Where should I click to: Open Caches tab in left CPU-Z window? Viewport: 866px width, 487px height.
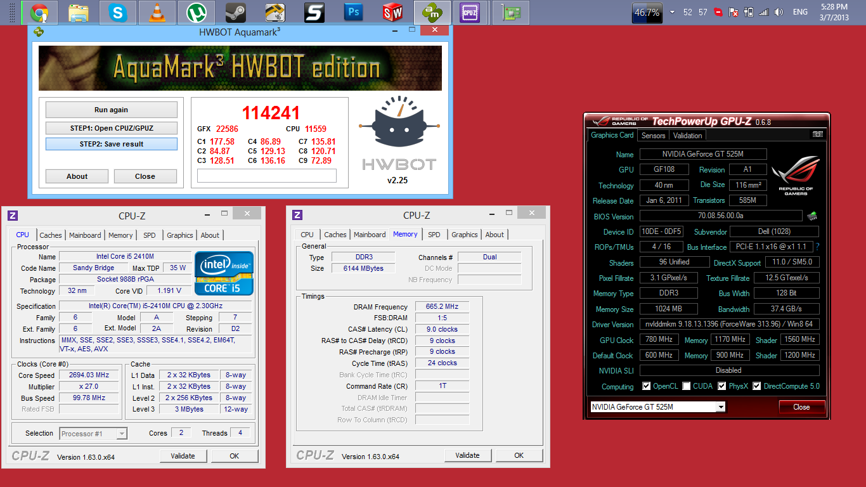pos(51,235)
